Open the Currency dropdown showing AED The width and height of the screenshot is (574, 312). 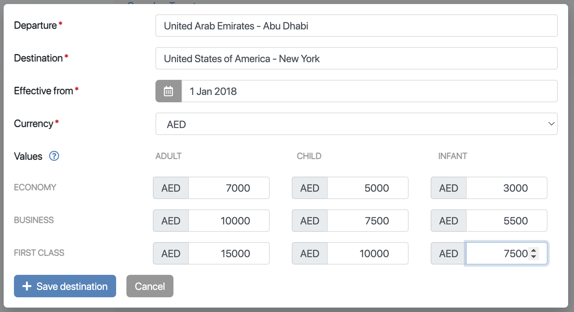[356, 124]
